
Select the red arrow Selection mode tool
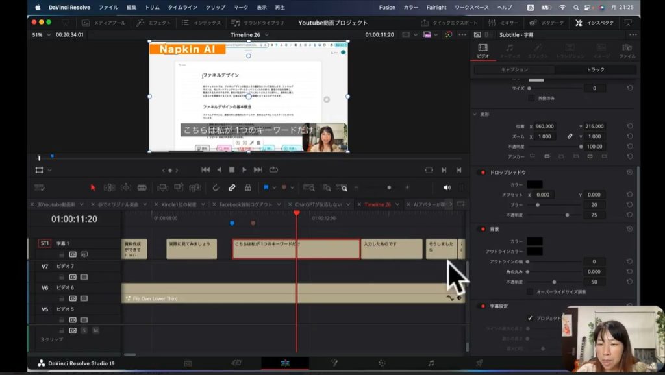[93, 187]
